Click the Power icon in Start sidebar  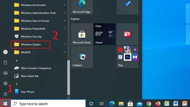pos(5,94)
